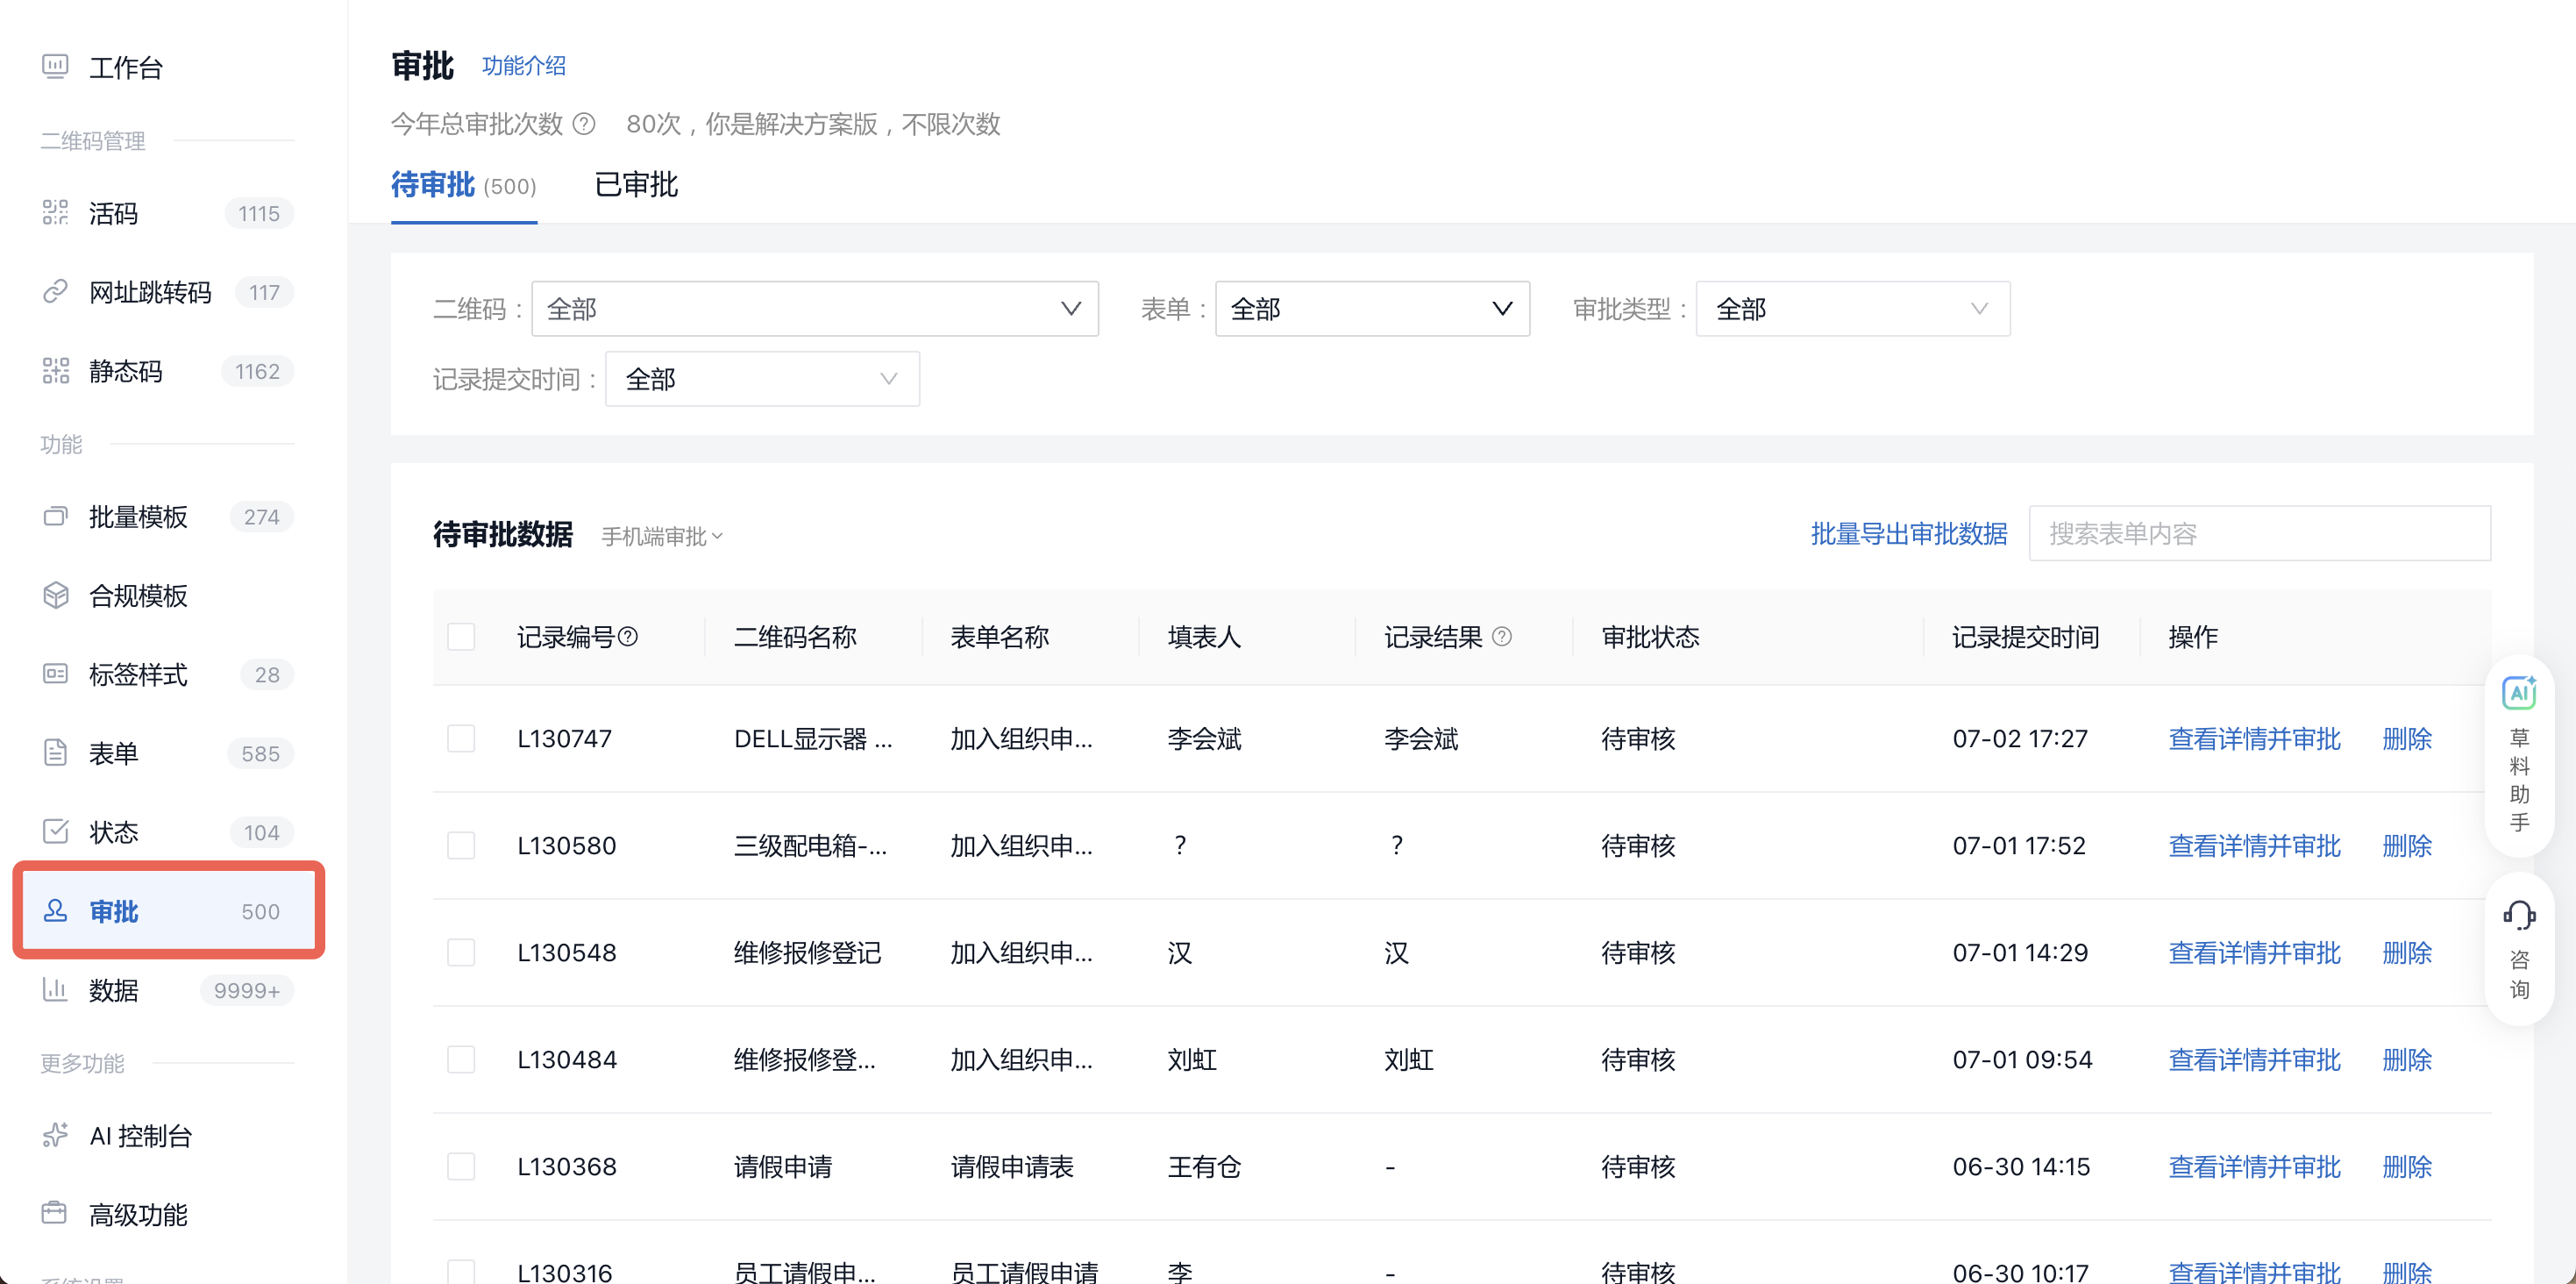This screenshot has width=2576, height=1284.
Task: Click the 高级功能 briefcase icon
Action: pos(55,1214)
